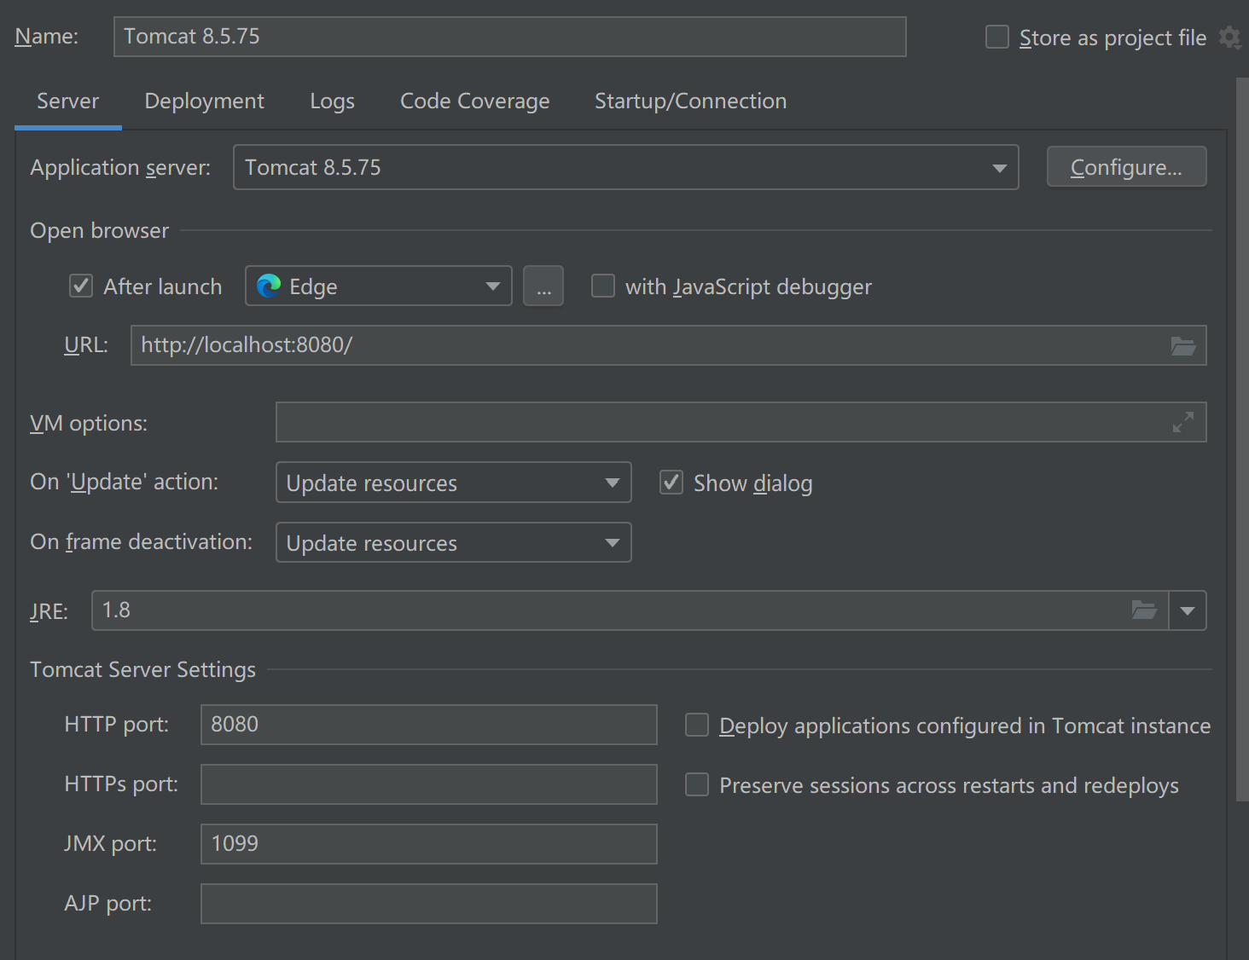The width and height of the screenshot is (1249, 960).
Task: Click the empty HTTPs port field
Action: point(429,784)
